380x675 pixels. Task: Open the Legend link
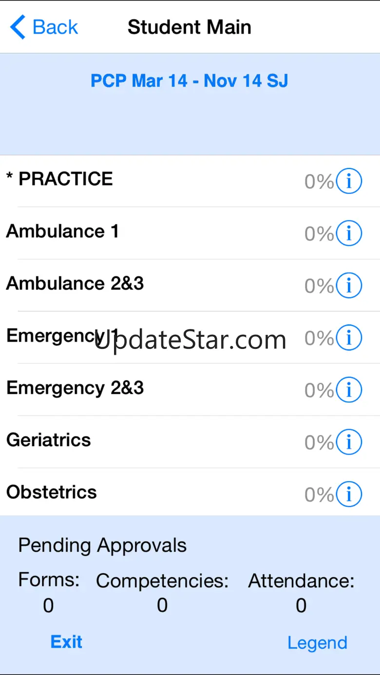pyautogui.click(x=317, y=642)
